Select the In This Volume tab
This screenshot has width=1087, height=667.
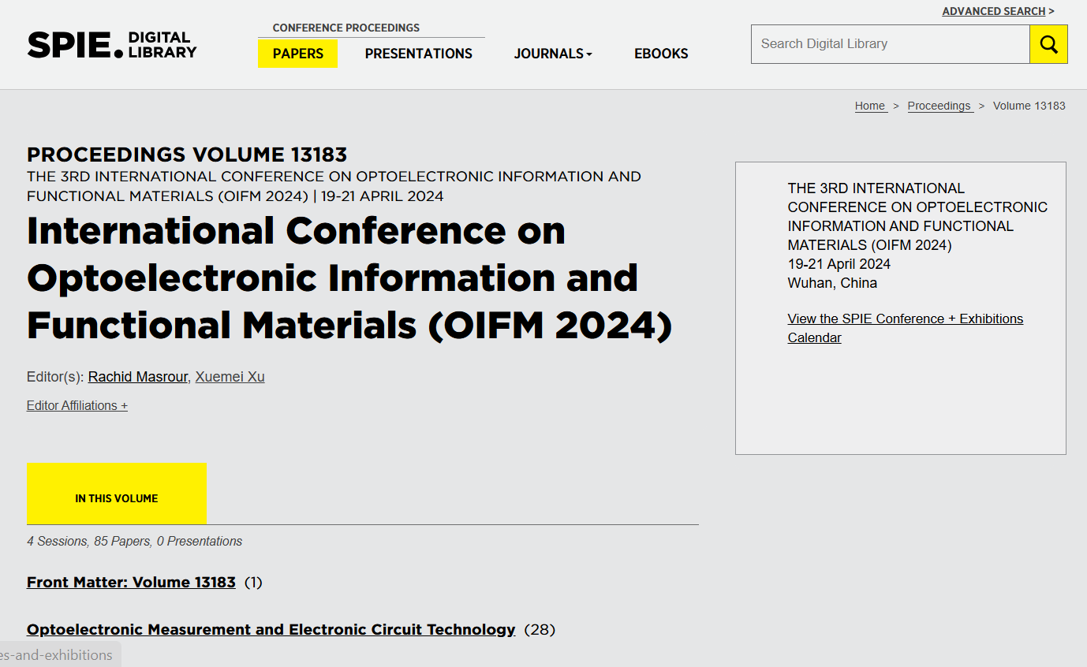117,494
